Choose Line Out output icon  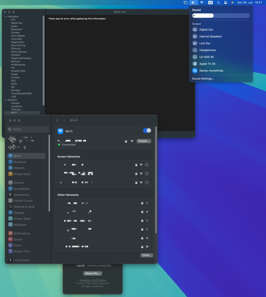[x=195, y=43]
